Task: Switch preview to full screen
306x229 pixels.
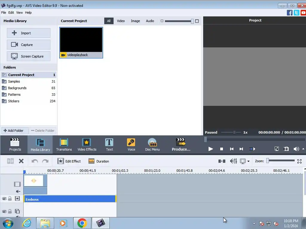Action: tap(276, 149)
